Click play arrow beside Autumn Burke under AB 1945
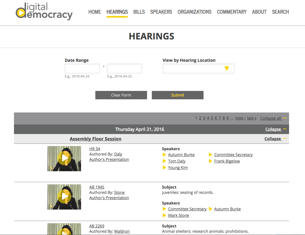 click(x=211, y=209)
